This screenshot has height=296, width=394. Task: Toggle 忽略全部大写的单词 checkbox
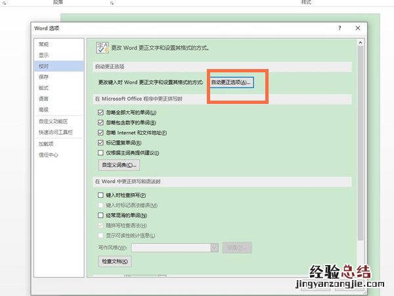[100, 112]
